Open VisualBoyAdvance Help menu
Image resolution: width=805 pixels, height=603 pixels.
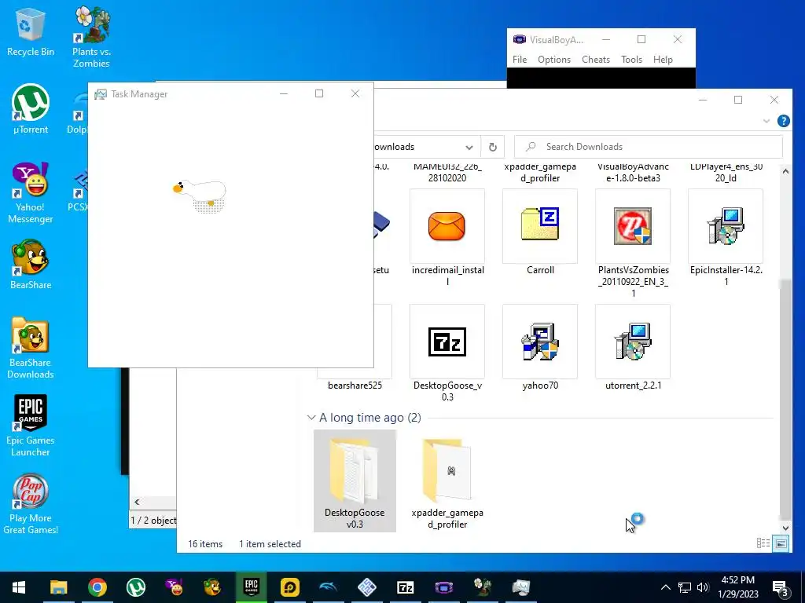(x=663, y=60)
